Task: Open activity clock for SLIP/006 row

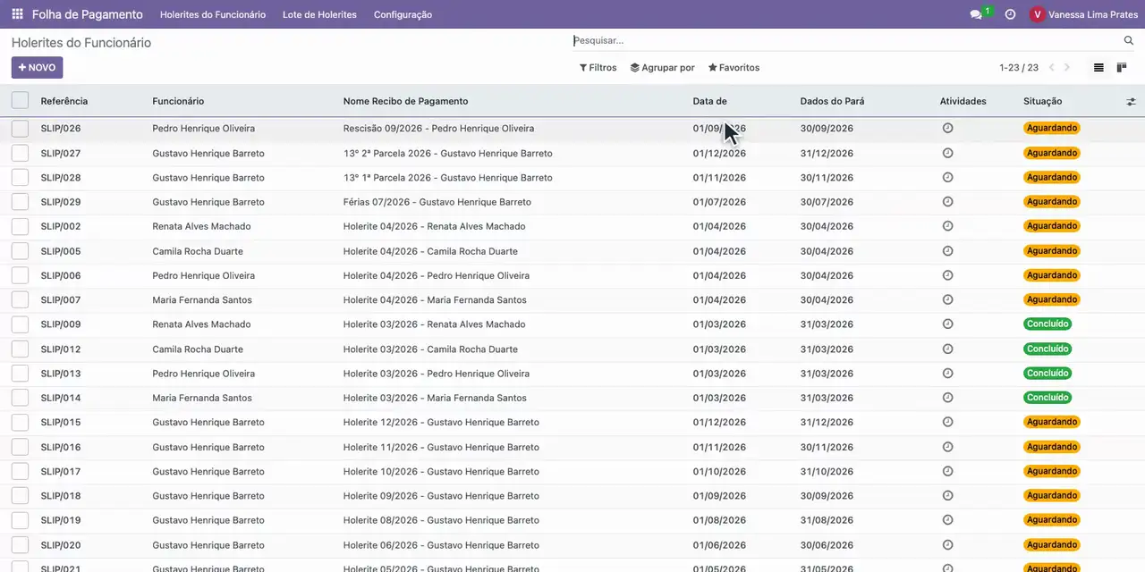Action: point(948,275)
